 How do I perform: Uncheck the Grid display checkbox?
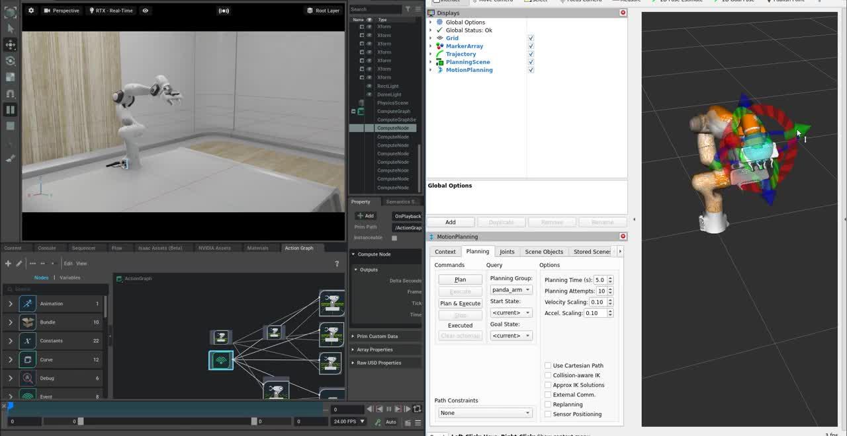coord(531,38)
